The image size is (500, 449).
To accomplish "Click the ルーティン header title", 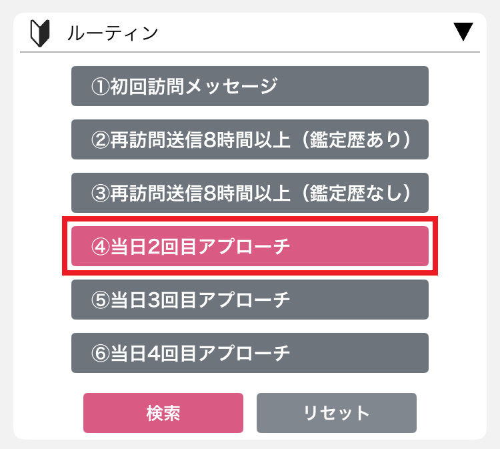I will 113,33.
